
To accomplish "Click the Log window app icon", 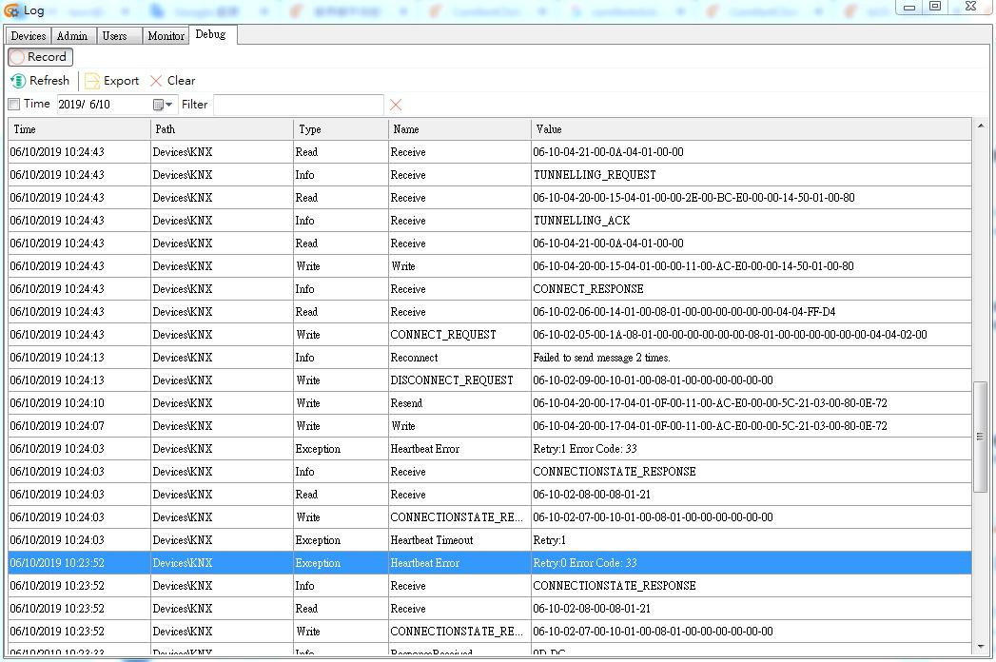I will [x=11, y=10].
